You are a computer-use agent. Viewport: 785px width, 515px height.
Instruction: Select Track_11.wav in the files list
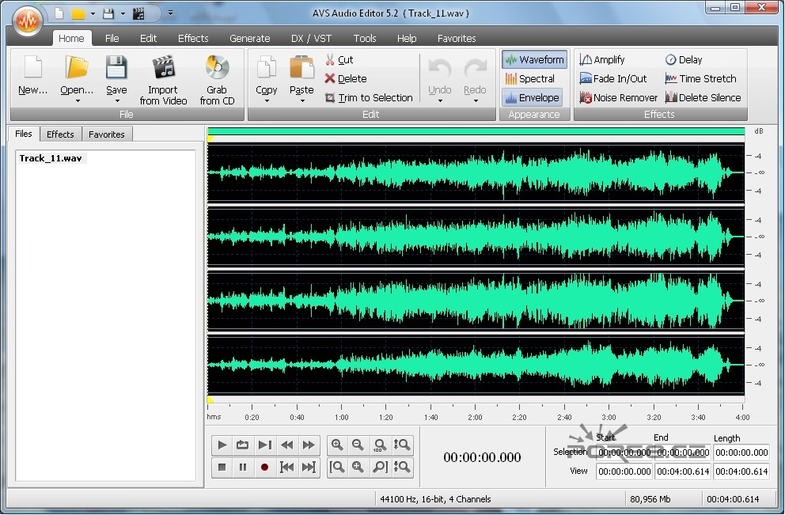(x=51, y=158)
